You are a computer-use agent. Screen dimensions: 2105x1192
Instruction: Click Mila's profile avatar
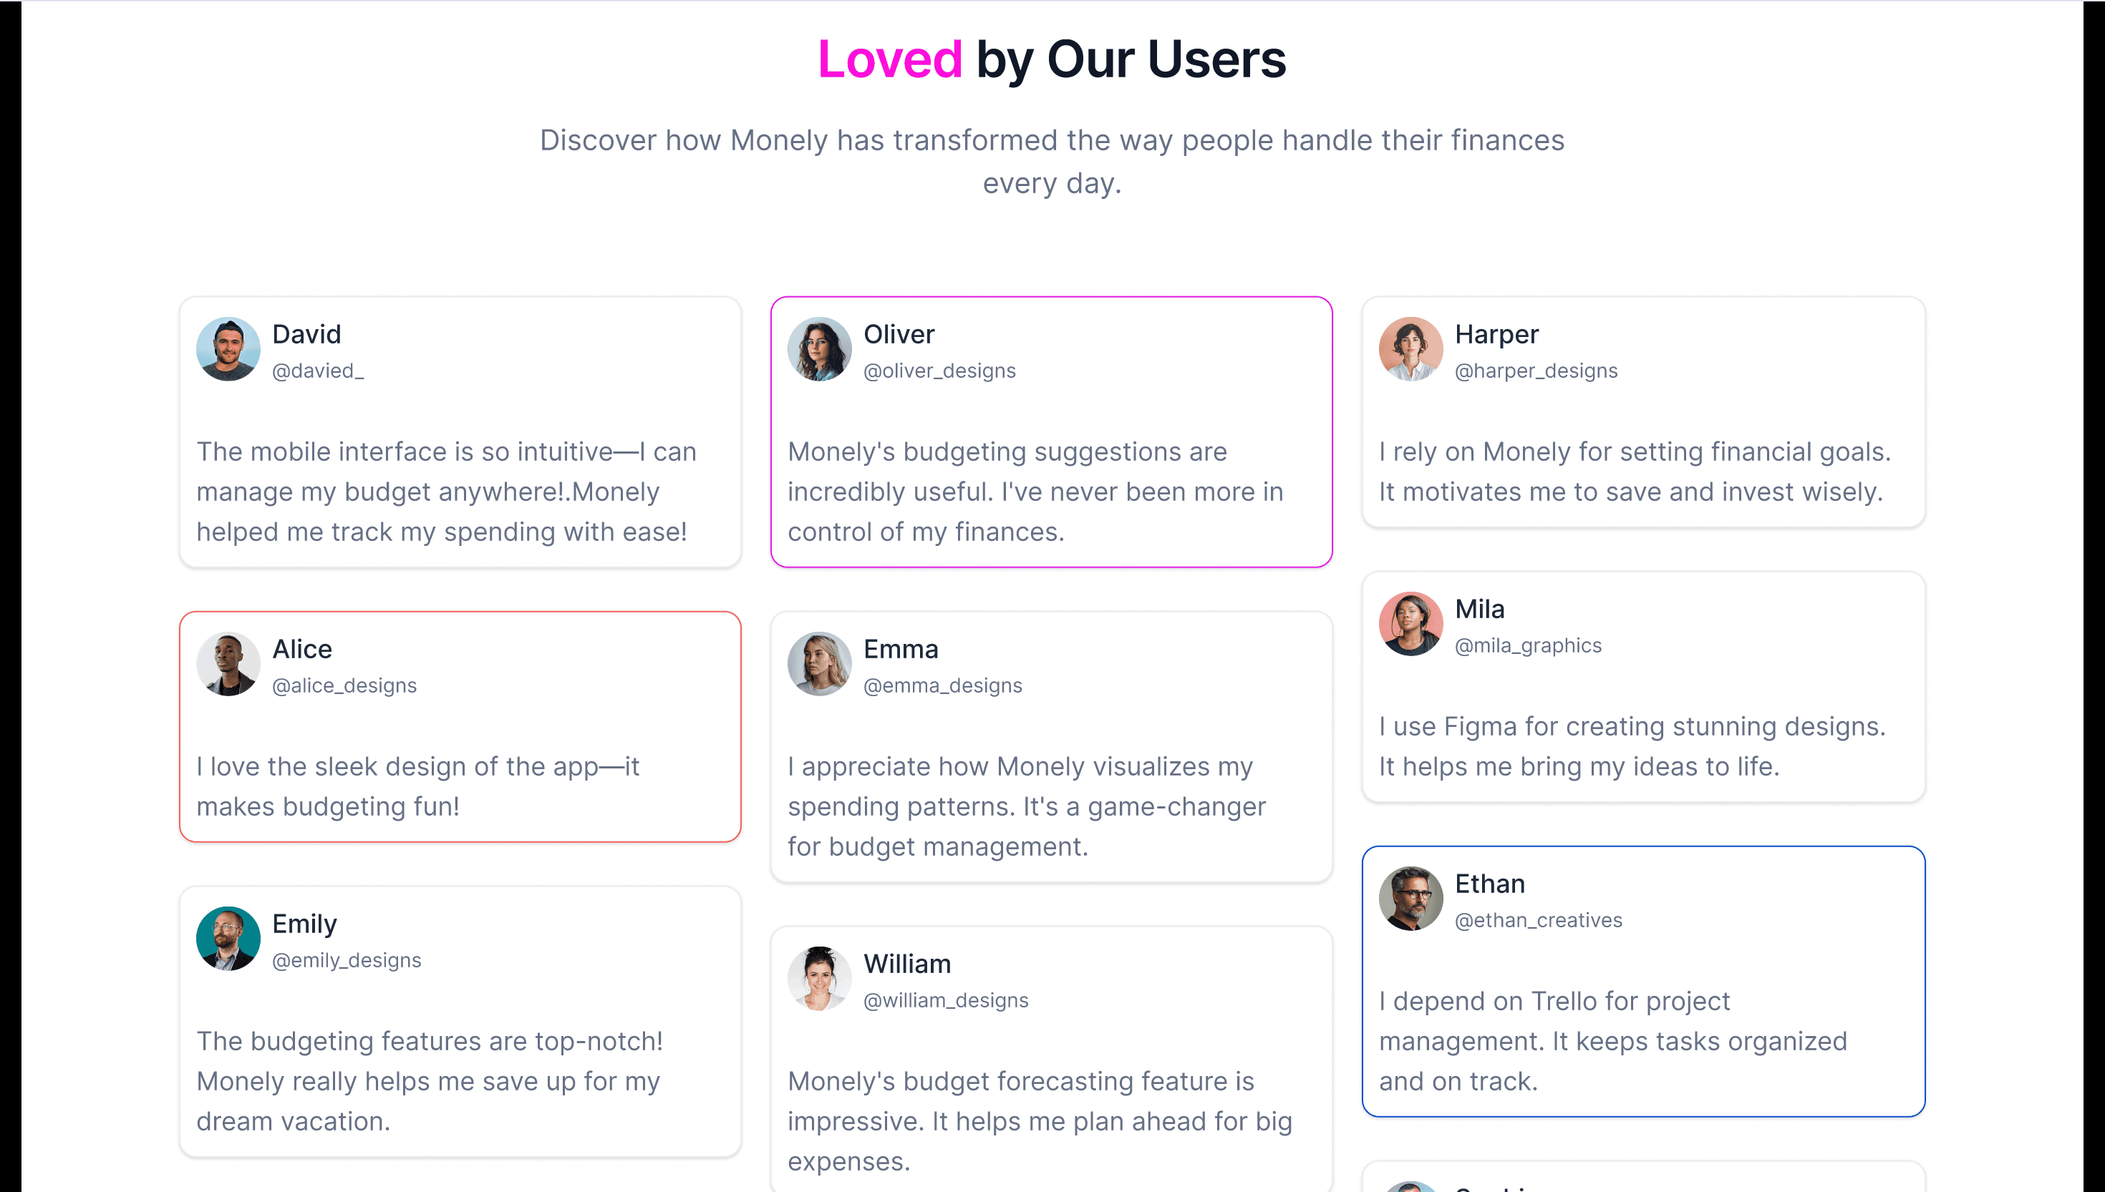[1410, 624]
